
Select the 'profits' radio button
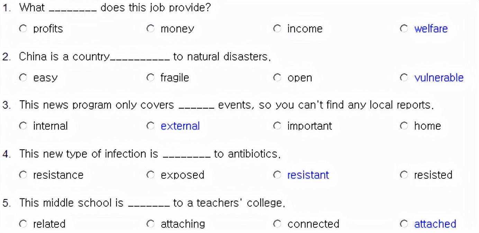[x=23, y=29]
